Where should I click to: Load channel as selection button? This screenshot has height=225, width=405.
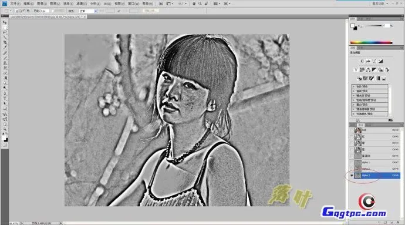tap(379, 222)
